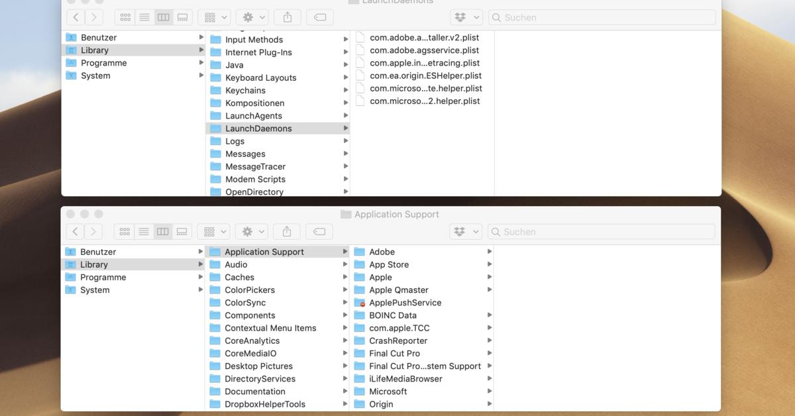
Task: Click the folder icon beside BOINC Data
Action: point(360,315)
